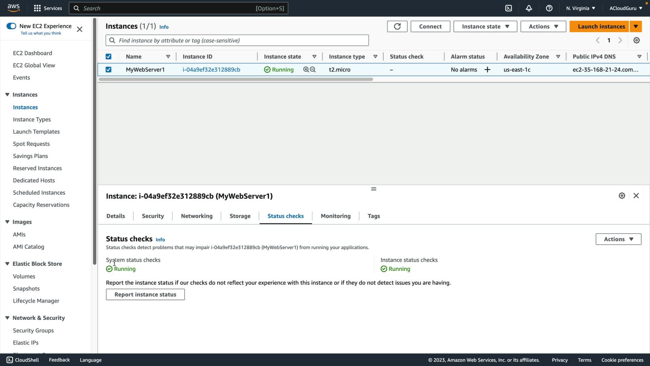Add an alarm with the plus icon
Viewport: 650px width, 366px height.
[x=487, y=69]
